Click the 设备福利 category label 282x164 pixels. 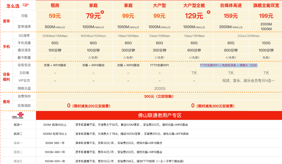pos(6,77)
